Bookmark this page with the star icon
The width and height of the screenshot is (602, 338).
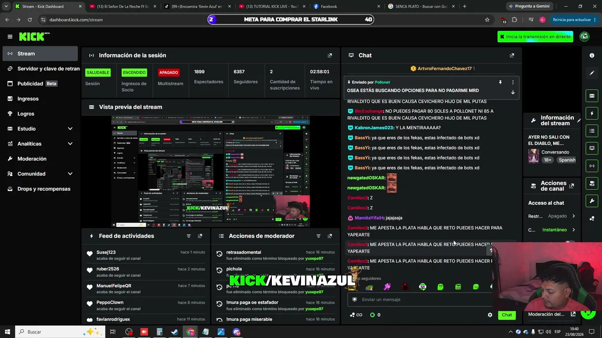pyautogui.click(x=487, y=20)
